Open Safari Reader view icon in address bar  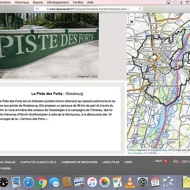point(37,9)
